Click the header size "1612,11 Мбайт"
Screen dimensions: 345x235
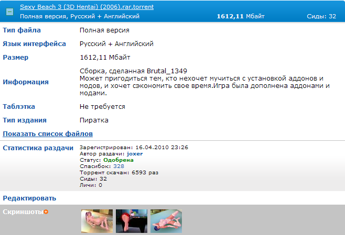pyautogui.click(x=241, y=16)
